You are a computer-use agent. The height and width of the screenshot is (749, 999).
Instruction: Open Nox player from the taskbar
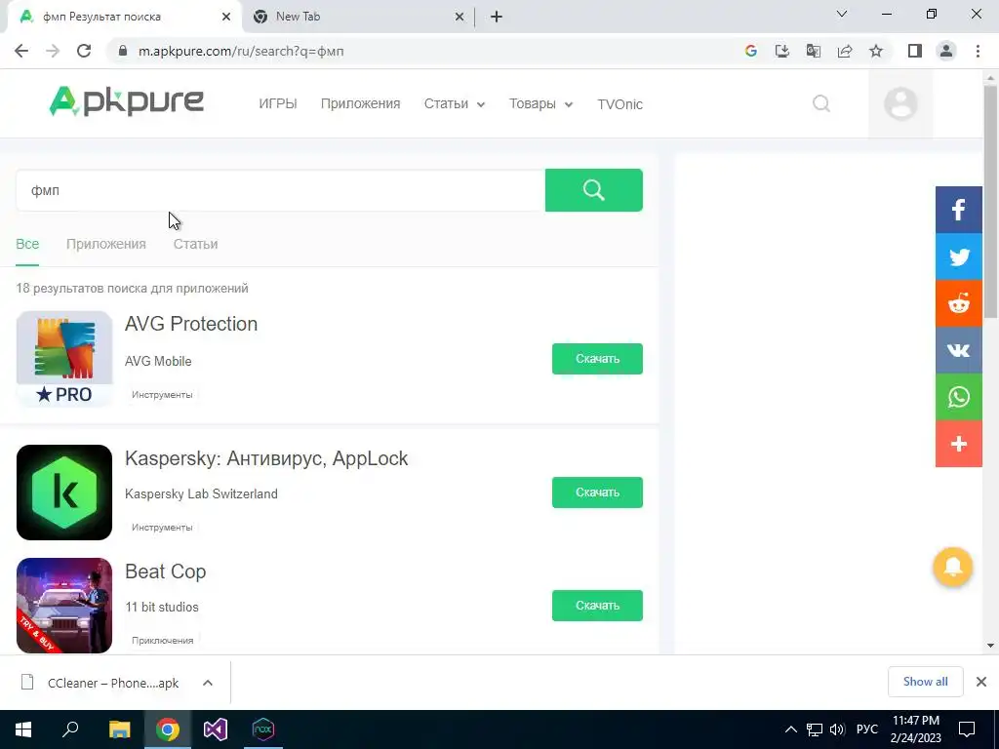point(263,729)
